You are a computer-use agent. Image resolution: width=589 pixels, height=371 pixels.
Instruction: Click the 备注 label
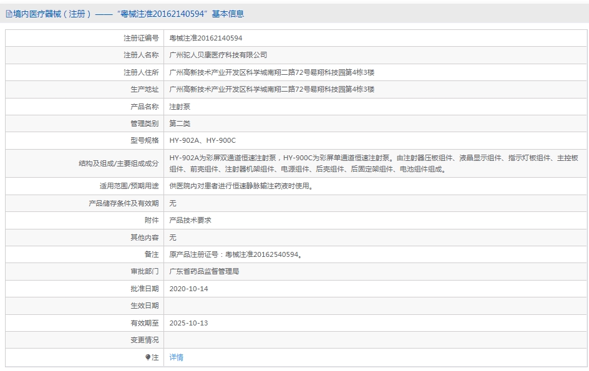coord(152,254)
